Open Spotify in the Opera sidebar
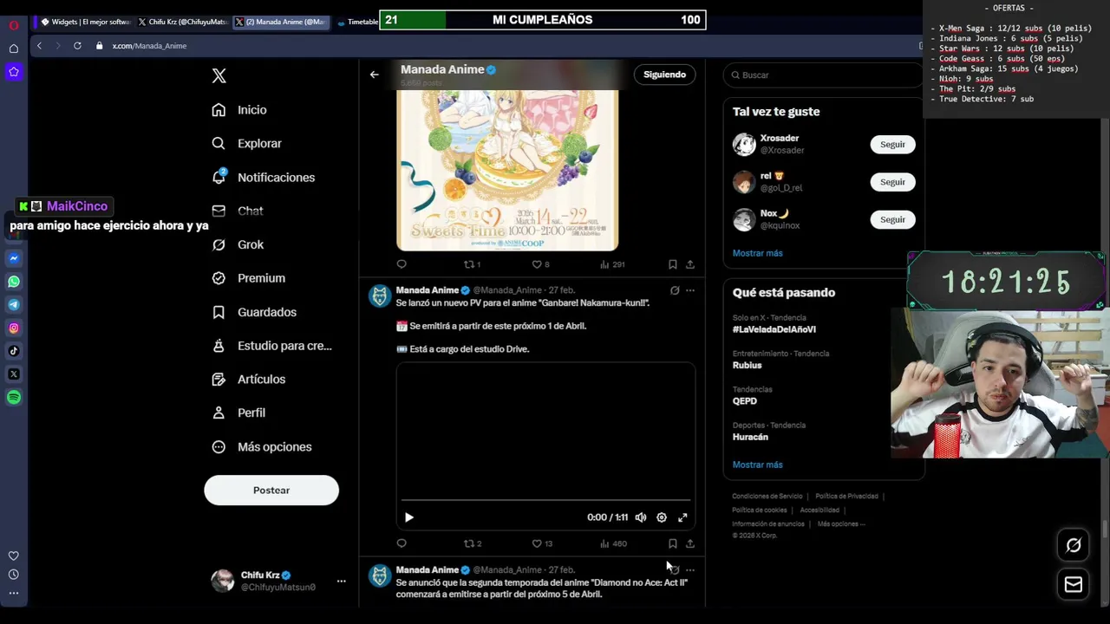 tap(14, 397)
